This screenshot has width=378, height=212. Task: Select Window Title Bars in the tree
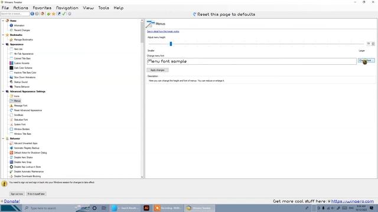pyautogui.click(x=22, y=134)
